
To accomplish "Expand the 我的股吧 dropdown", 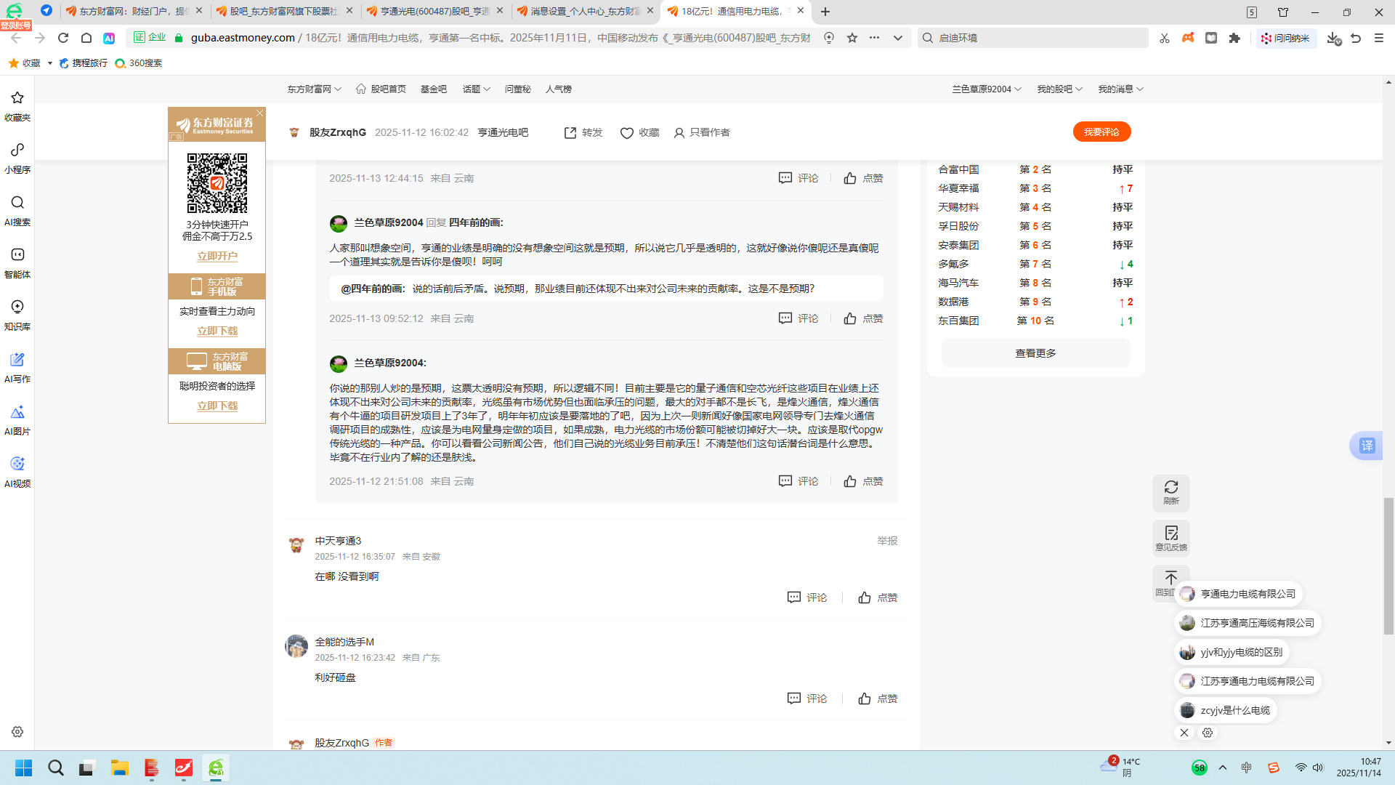I will coord(1059,89).
